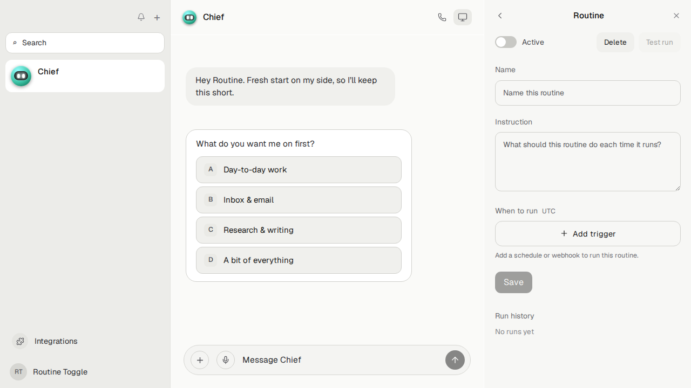The width and height of the screenshot is (691, 388).
Task: Focus the routine Name field
Action: [588, 93]
